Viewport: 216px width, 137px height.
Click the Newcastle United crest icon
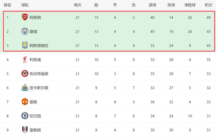click(25, 88)
